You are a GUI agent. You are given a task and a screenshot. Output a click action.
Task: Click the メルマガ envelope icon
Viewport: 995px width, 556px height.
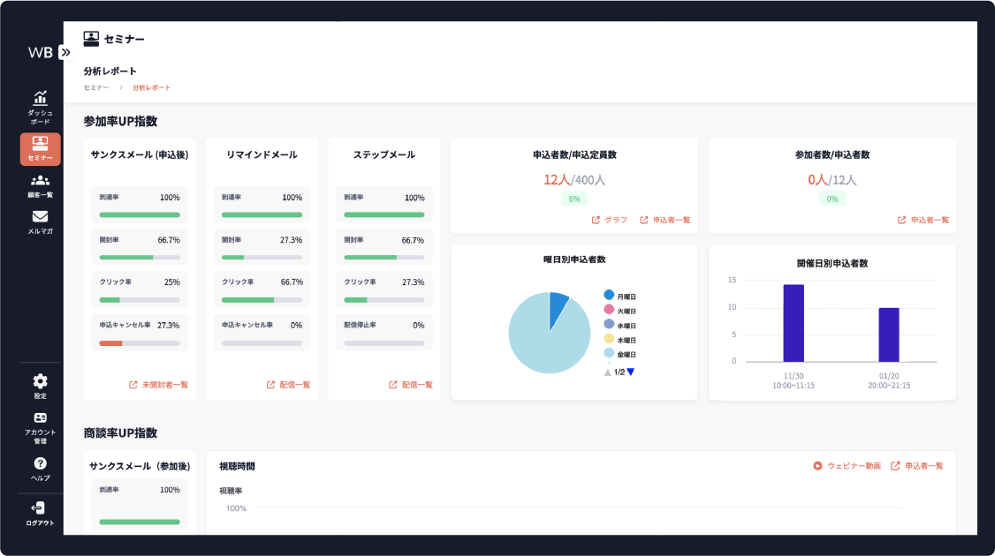(40, 217)
